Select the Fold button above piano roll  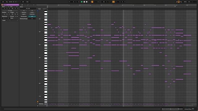pos(40,9)
